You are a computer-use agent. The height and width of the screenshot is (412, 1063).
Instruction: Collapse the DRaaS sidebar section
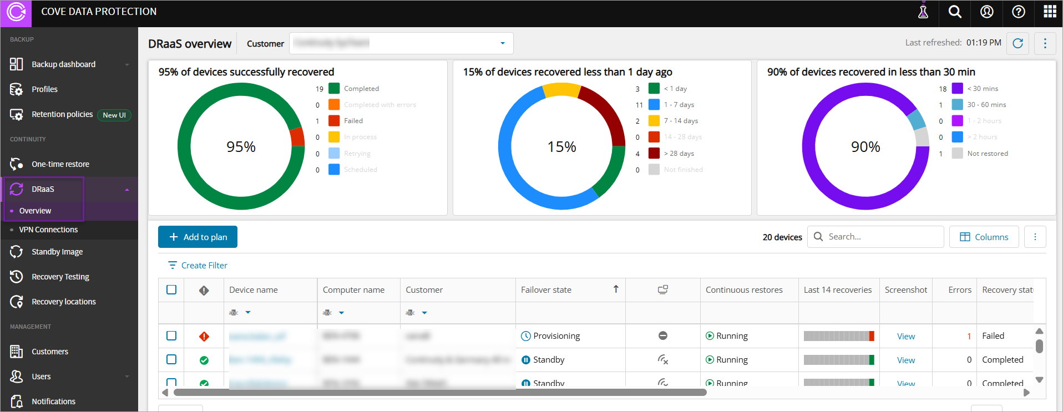127,190
